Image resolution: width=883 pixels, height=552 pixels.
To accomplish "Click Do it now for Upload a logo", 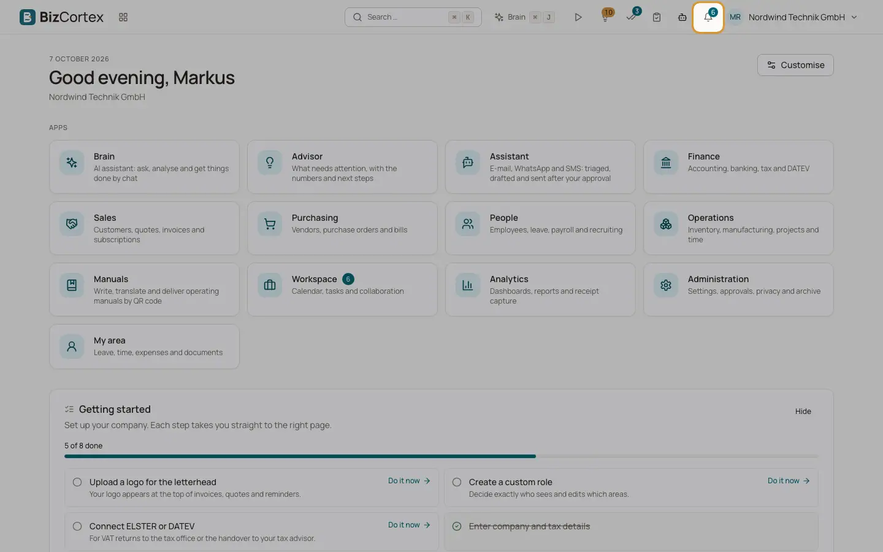I will [409, 481].
